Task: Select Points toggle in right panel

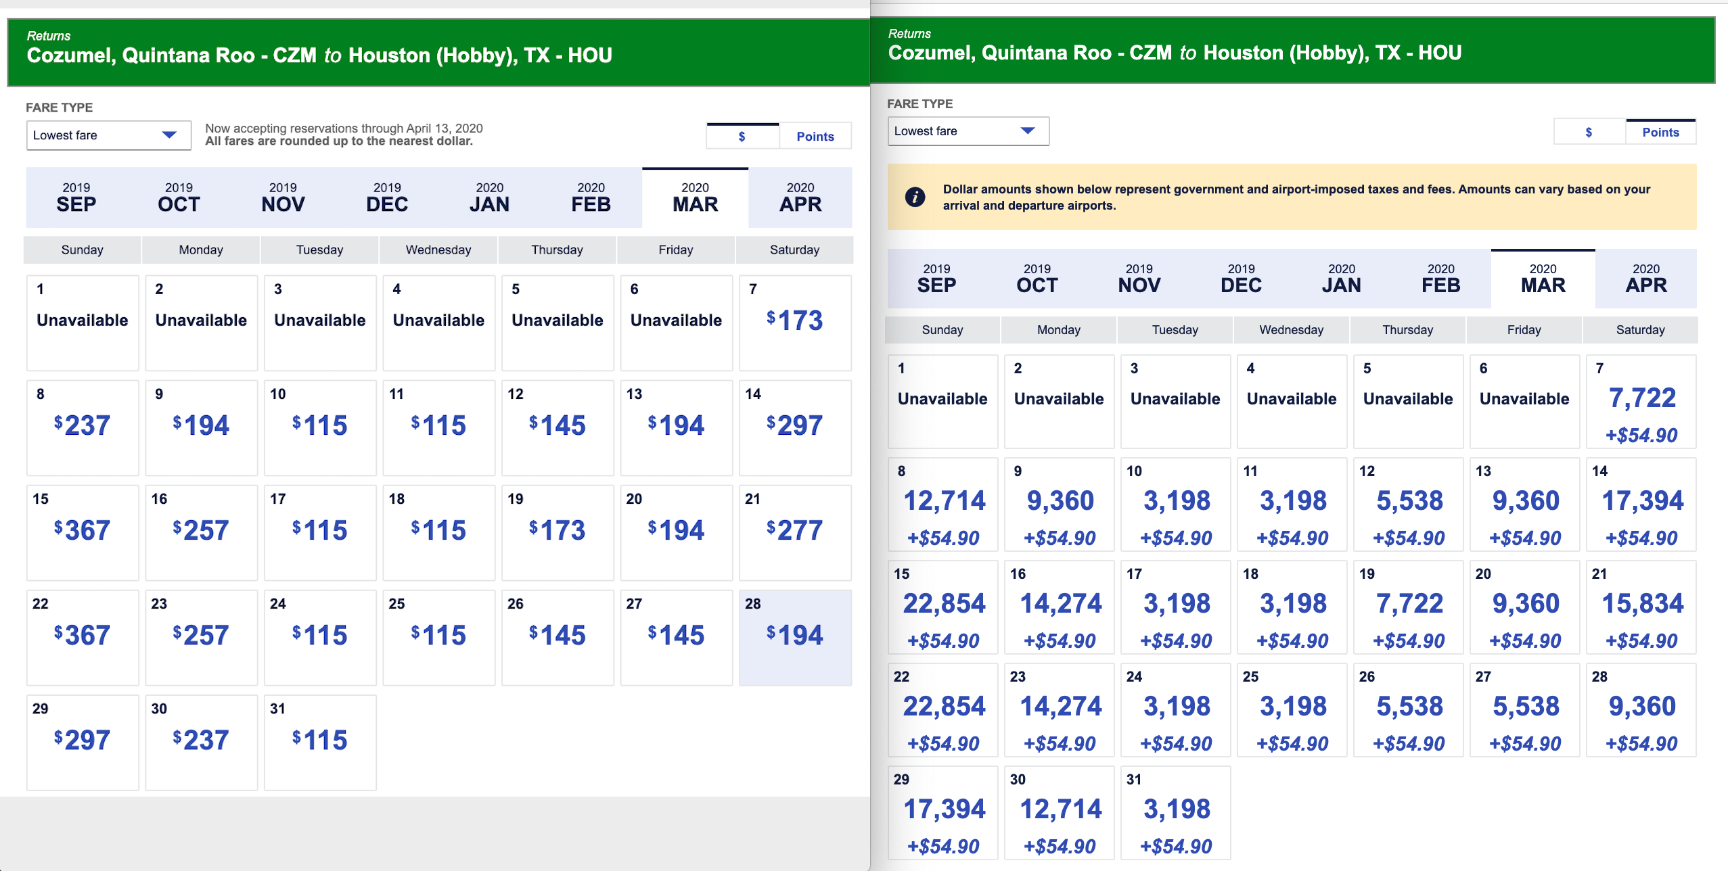Action: 1660,133
